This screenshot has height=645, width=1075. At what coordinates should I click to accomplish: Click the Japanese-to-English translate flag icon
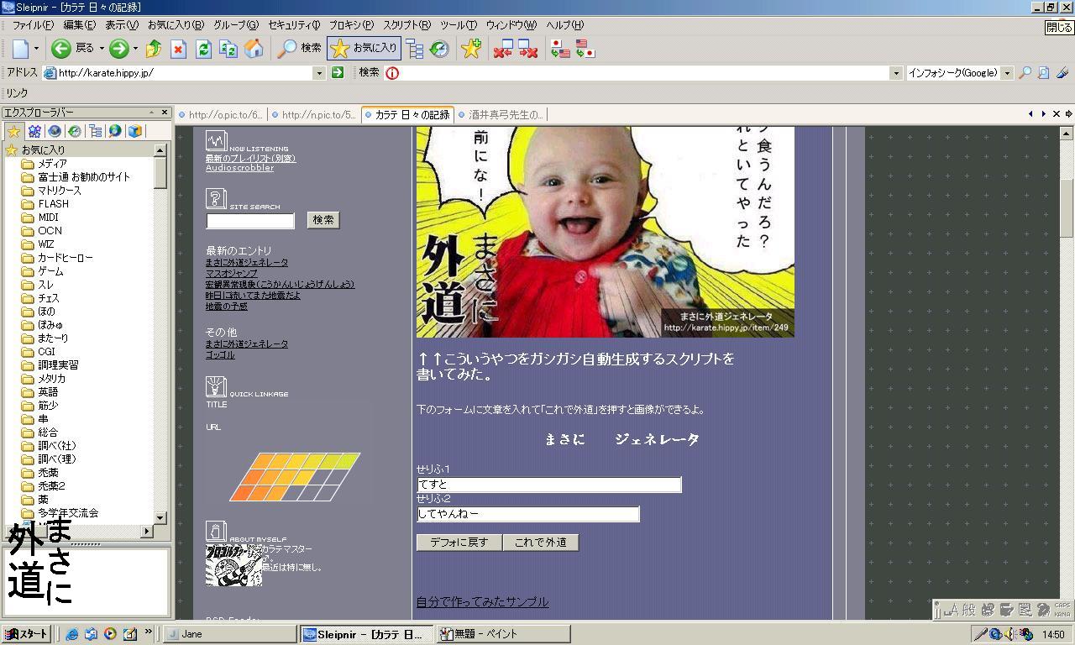pos(560,49)
